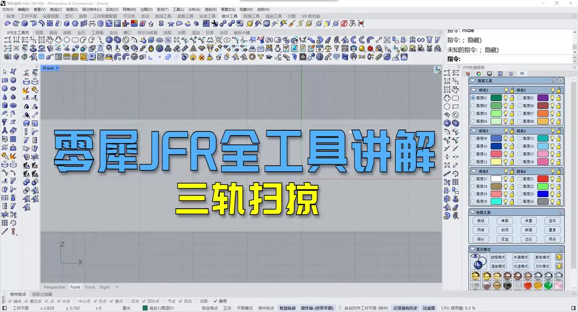Open the 显示模式 help question mark
Viewport: 578px width, 312px height.
(x=561, y=249)
